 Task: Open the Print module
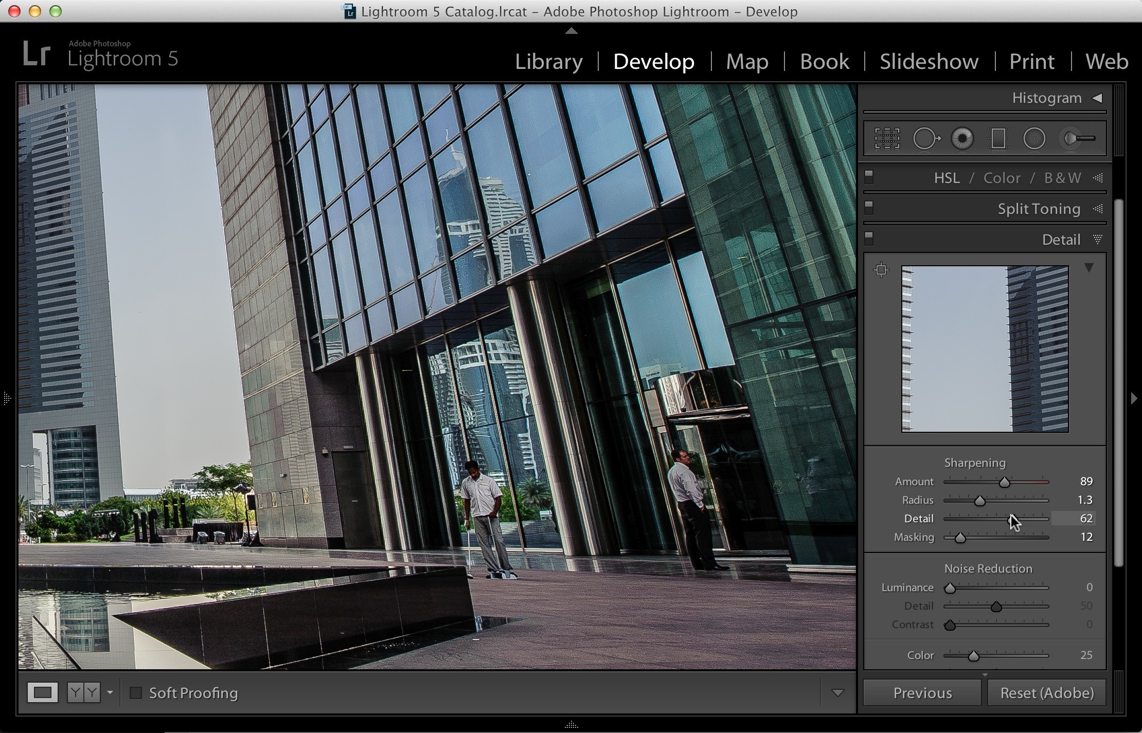click(x=1032, y=62)
